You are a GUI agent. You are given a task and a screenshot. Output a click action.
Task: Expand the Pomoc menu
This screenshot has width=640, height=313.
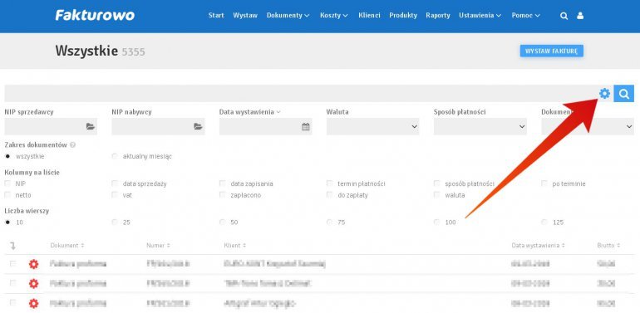(x=525, y=16)
